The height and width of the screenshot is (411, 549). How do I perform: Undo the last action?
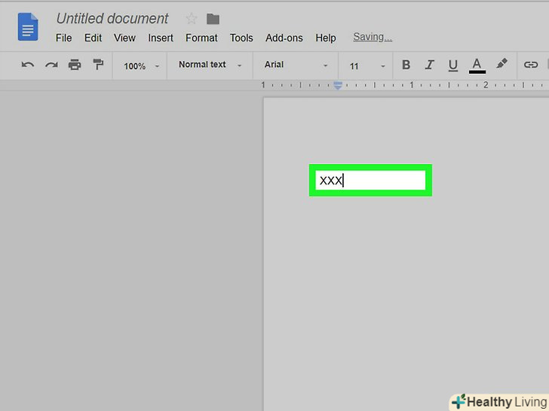28,65
